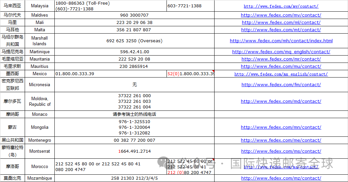The height and width of the screenshot is (182, 348).
Task: Open the Mexico mx_english contact link
Action: coord(281,74)
